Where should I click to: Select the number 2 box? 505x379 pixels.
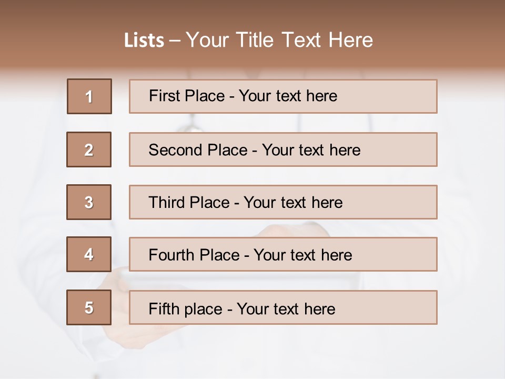coord(89,149)
